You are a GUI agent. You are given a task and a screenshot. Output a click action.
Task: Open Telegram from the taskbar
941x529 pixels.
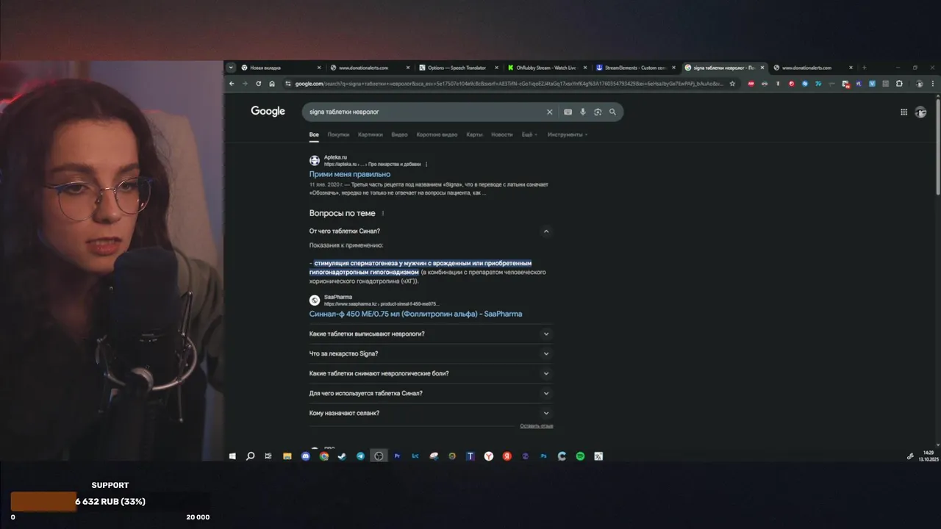360,456
